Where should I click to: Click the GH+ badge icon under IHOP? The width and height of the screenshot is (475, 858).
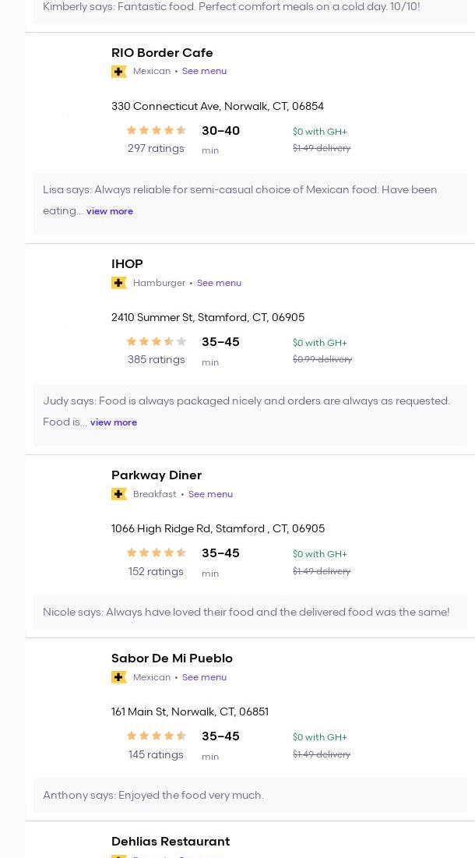pos(119,283)
